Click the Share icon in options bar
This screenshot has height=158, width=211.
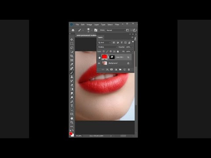134,30
